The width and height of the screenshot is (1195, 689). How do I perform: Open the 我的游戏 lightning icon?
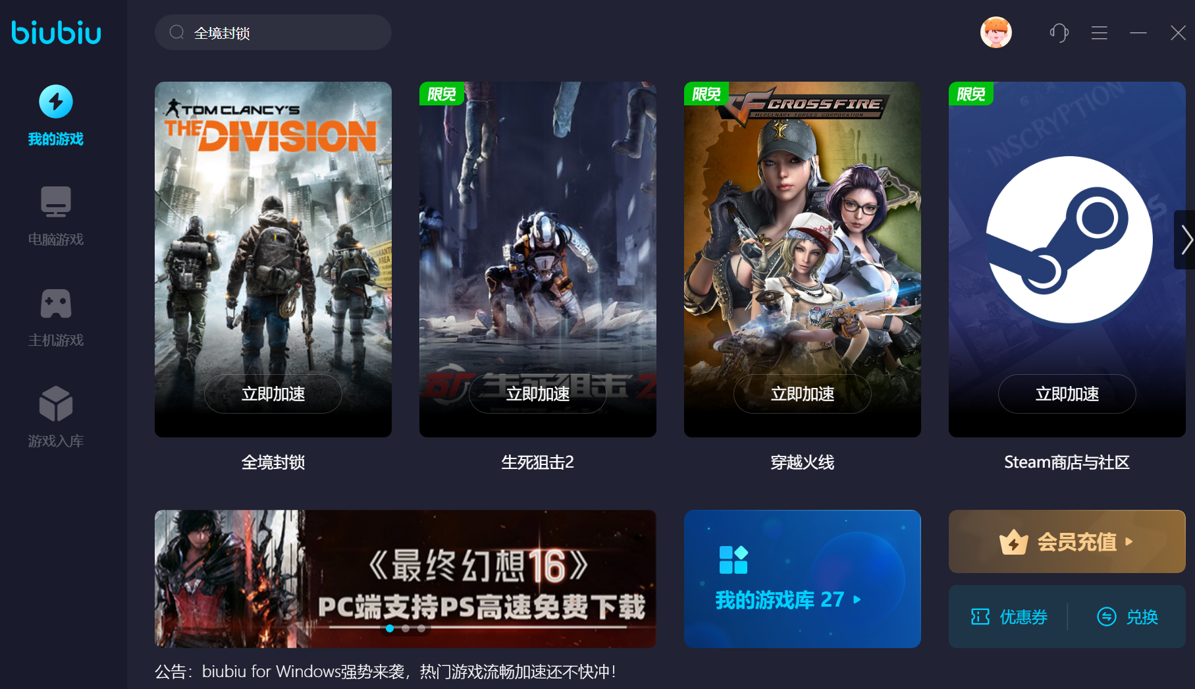[x=56, y=102]
